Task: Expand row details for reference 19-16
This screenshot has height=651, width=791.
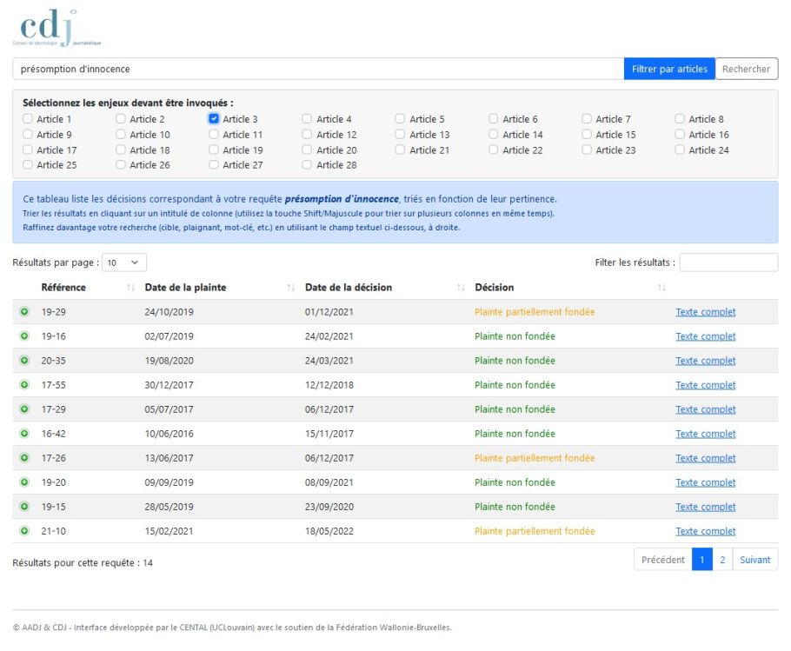Action: [24, 335]
